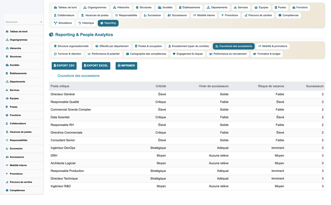Click the Directeur Général row label
The height and width of the screenshot is (205, 331).
(x=63, y=94)
